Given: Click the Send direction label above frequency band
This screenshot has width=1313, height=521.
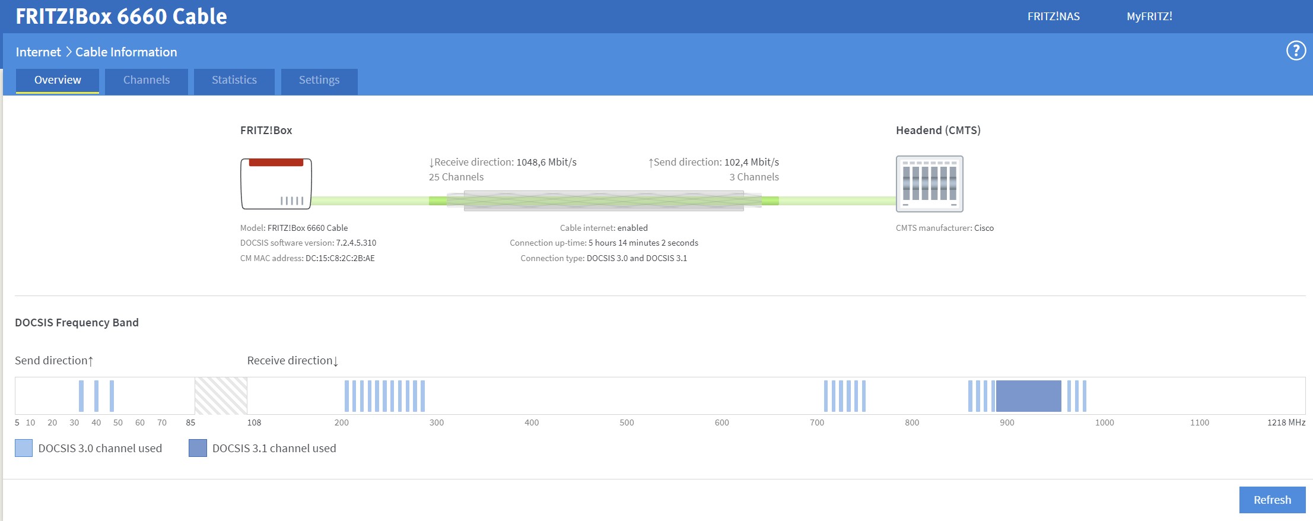Looking at the screenshot, I should 54,361.
